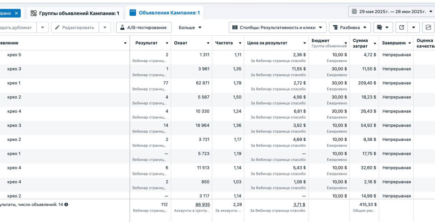Click the Редактировать pencil button
Screen dimensions: 435x222
click(x=75, y=27)
